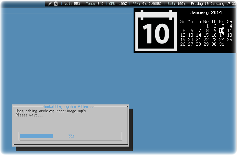Click the Unsquashing archive root-image.sqfs text
This screenshot has width=237, height=155.
coord(51,111)
